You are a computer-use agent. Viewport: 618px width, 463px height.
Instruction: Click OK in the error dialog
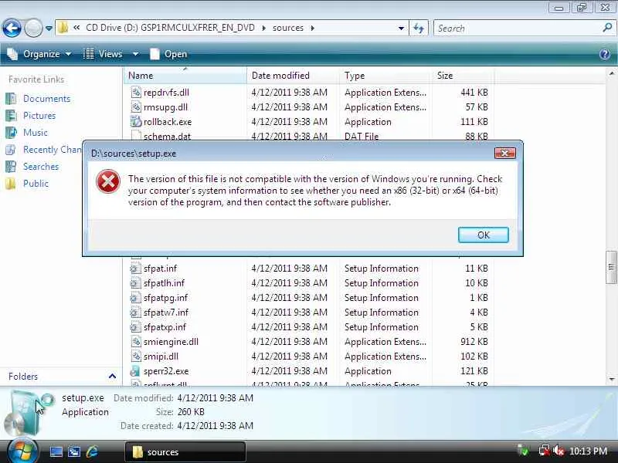(484, 235)
